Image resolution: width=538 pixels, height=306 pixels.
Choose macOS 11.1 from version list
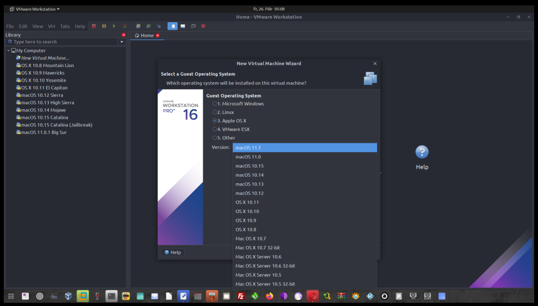tap(304, 148)
